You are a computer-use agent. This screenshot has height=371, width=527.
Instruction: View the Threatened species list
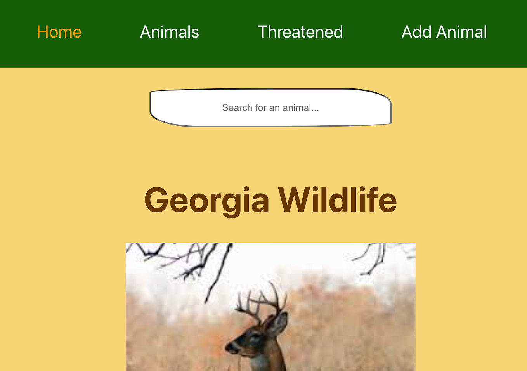(x=300, y=32)
